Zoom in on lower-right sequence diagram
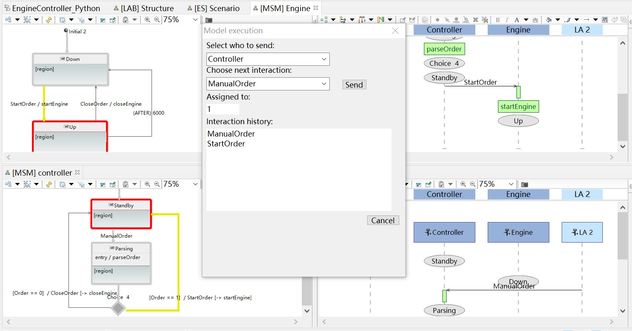Screen dimensions: 632x331 click(x=463, y=184)
